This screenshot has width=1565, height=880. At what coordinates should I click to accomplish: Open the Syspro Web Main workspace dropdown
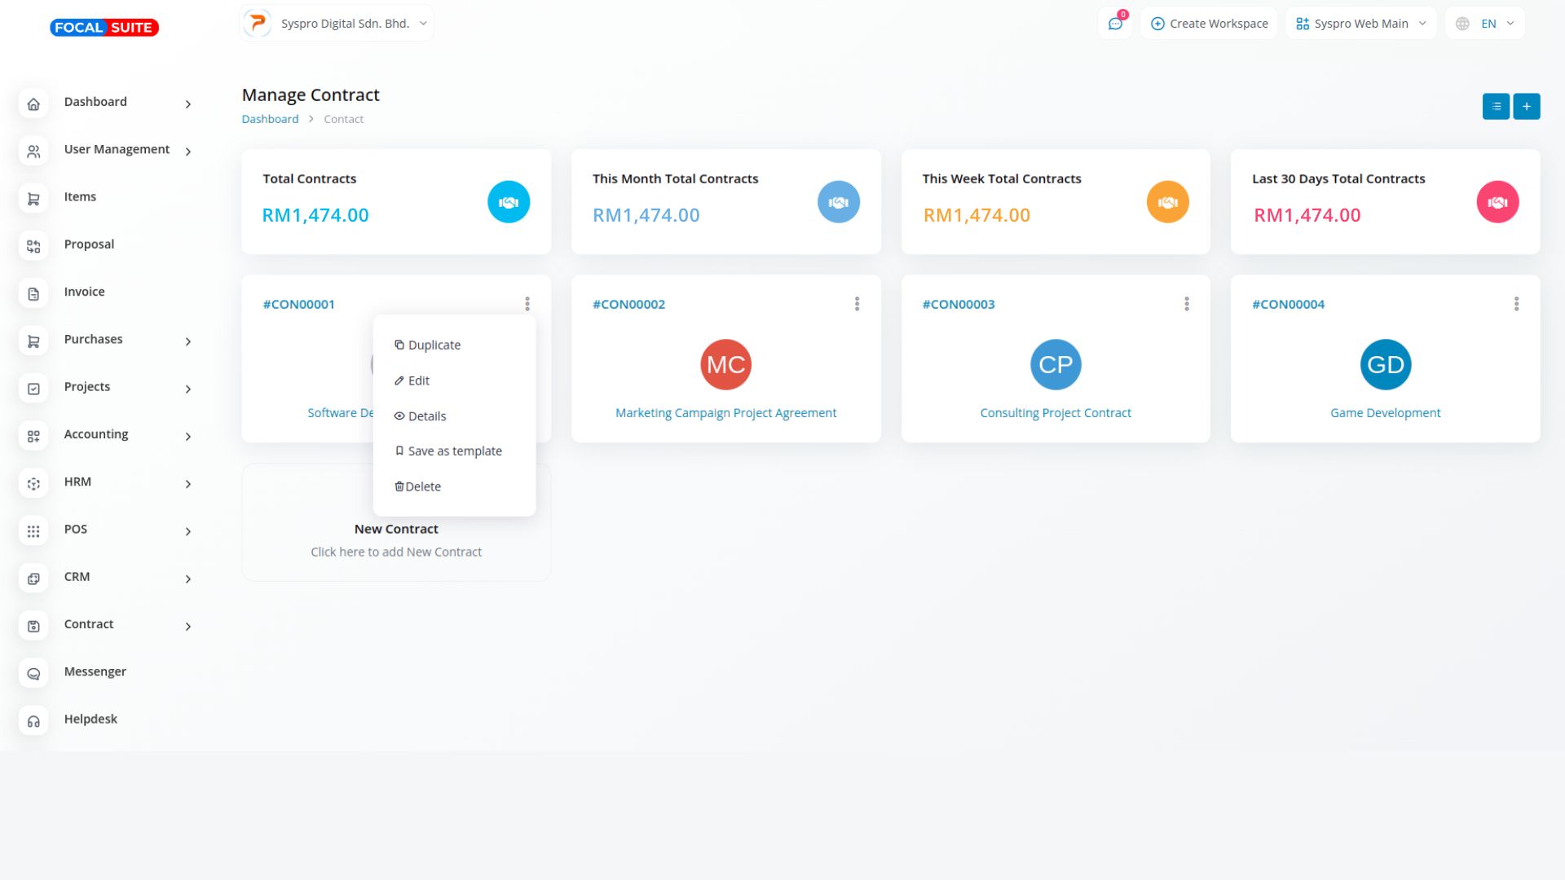coord(1360,24)
